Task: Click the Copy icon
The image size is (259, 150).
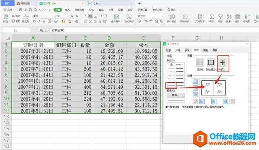Action: (13, 21)
